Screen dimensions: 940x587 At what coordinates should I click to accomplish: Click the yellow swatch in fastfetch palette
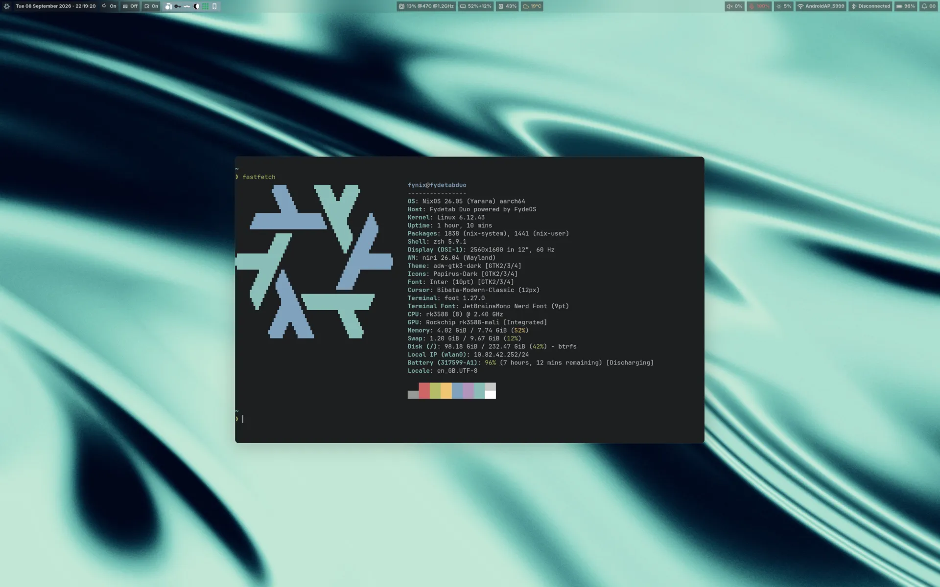tap(446, 391)
